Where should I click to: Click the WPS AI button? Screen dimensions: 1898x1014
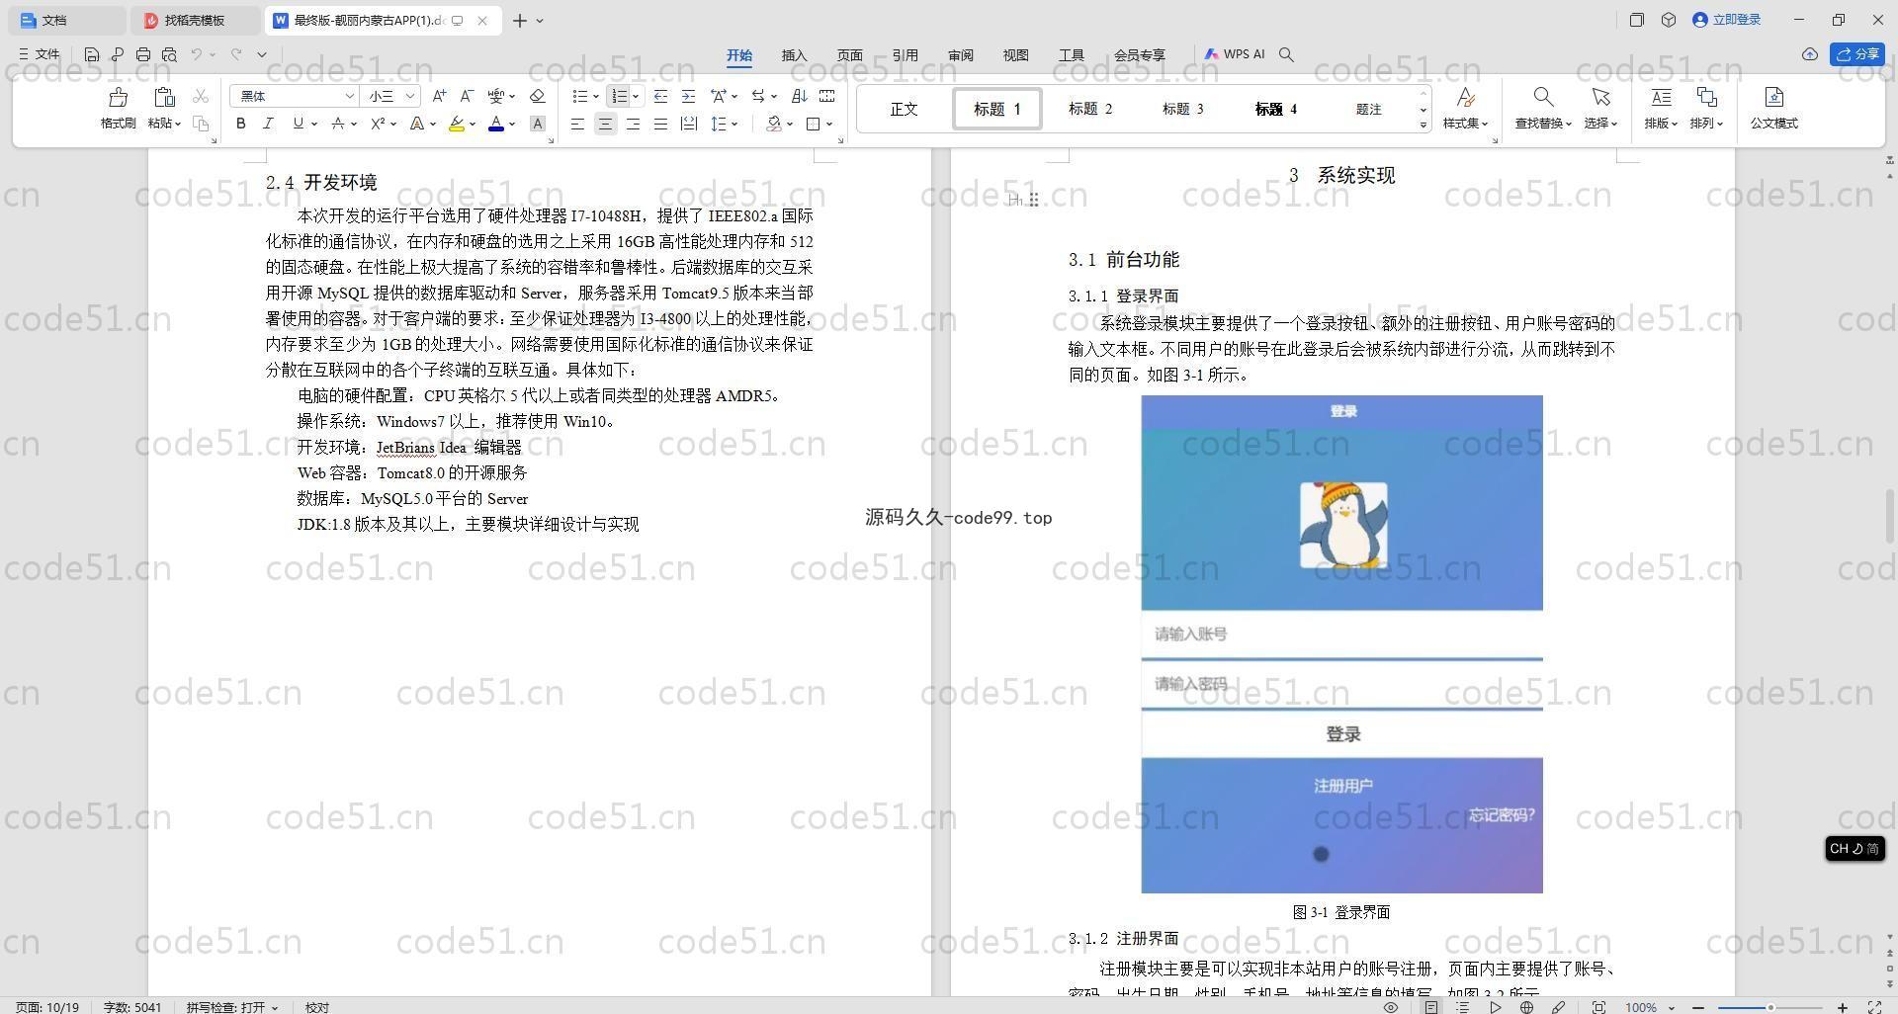(1235, 54)
